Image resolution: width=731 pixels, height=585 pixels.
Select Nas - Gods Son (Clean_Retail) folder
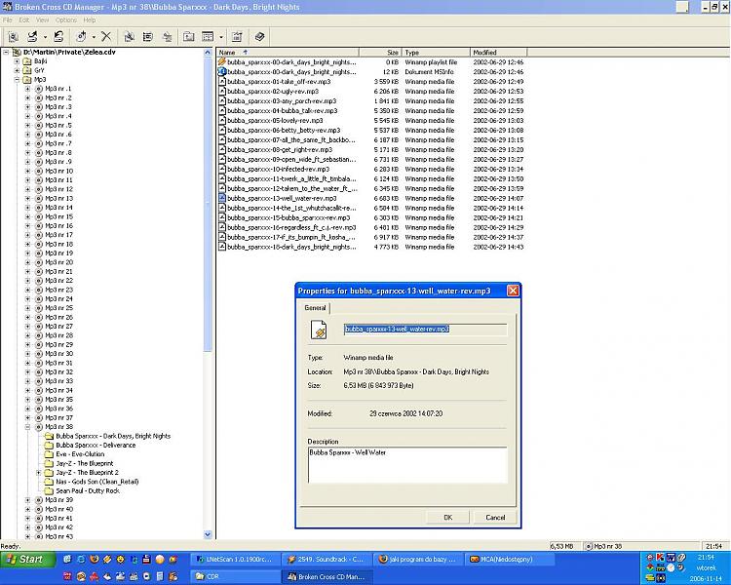click(96, 482)
